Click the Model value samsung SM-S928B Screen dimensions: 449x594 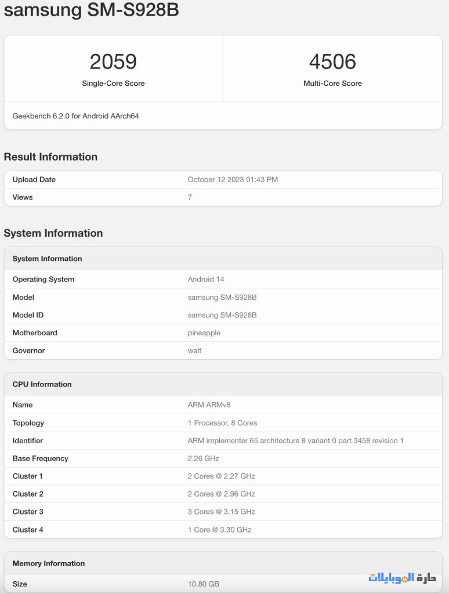(222, 298)
